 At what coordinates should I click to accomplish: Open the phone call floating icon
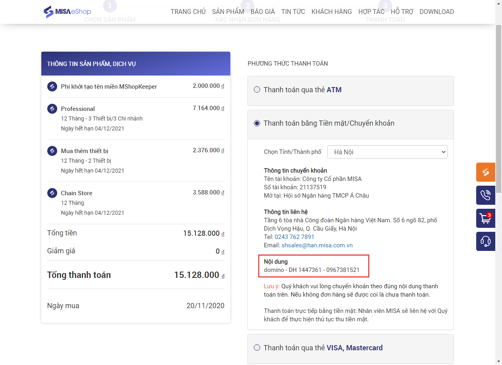485,195
